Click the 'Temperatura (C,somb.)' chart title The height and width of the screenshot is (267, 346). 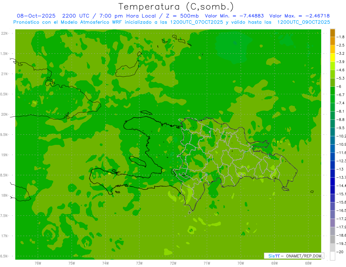(x=176, y=7)
